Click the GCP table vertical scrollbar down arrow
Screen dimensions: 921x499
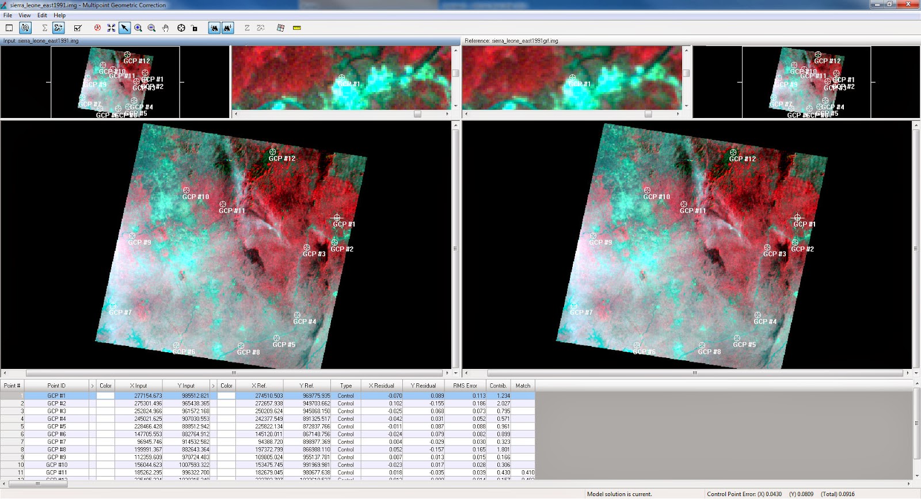click(917, 476)
